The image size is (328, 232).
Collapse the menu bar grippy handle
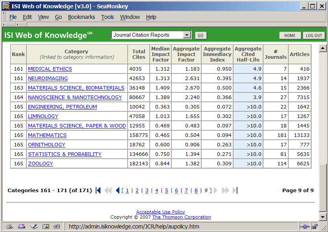(x=4, y=17)
